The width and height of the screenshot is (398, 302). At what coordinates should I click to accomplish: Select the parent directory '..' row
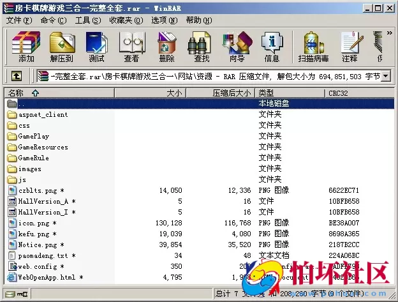tap(200, 103)
